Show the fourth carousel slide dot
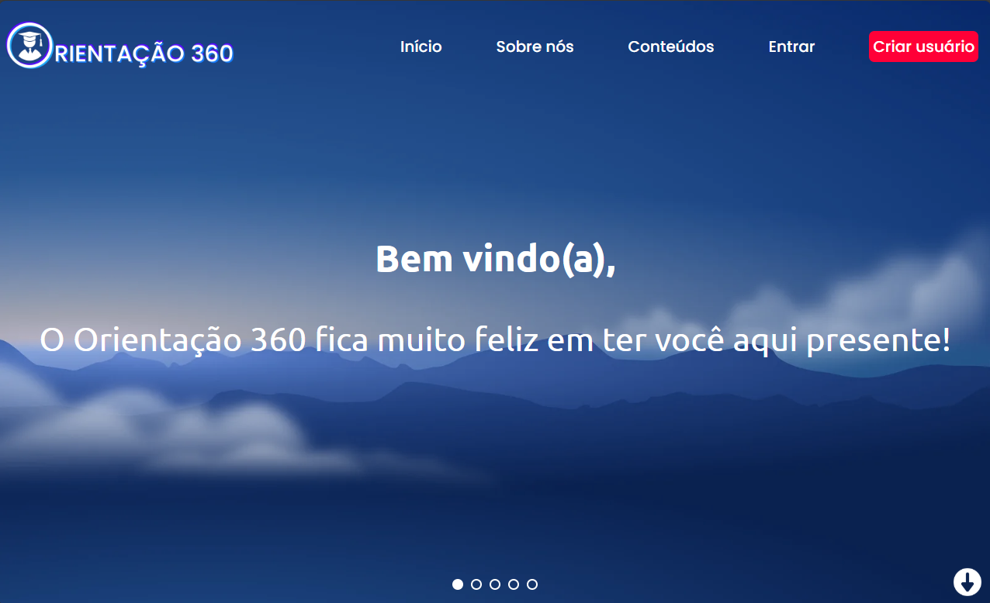The height and width of the screenshot is (603, 990). pos(514,584)
